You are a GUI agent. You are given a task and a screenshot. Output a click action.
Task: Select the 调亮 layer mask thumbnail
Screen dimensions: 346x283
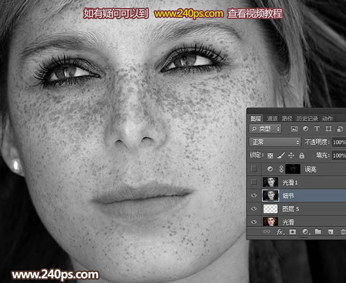[x=293, y=169]
